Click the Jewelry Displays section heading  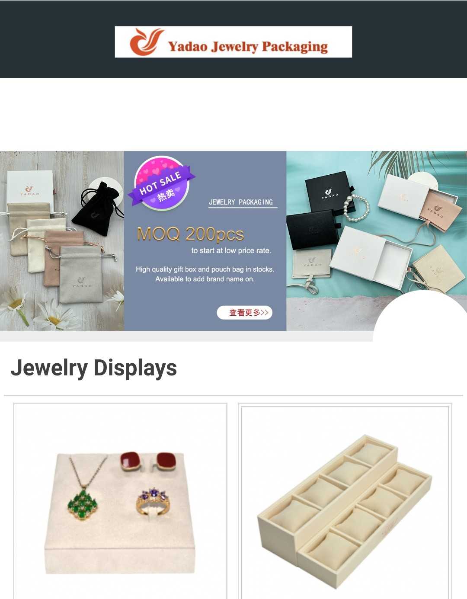pyautogui.click(x=94, y=368)
